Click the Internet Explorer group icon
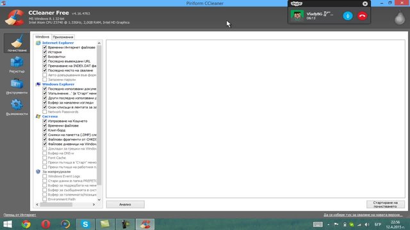The height and width of the screenshot is (230, 410). [x=38, y=43]
